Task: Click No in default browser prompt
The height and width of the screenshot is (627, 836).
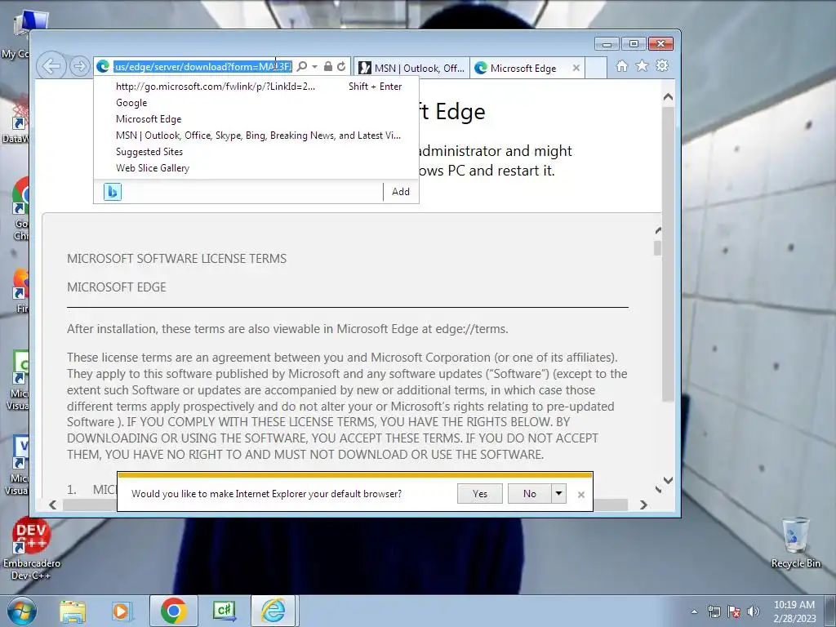Action: 529,494
